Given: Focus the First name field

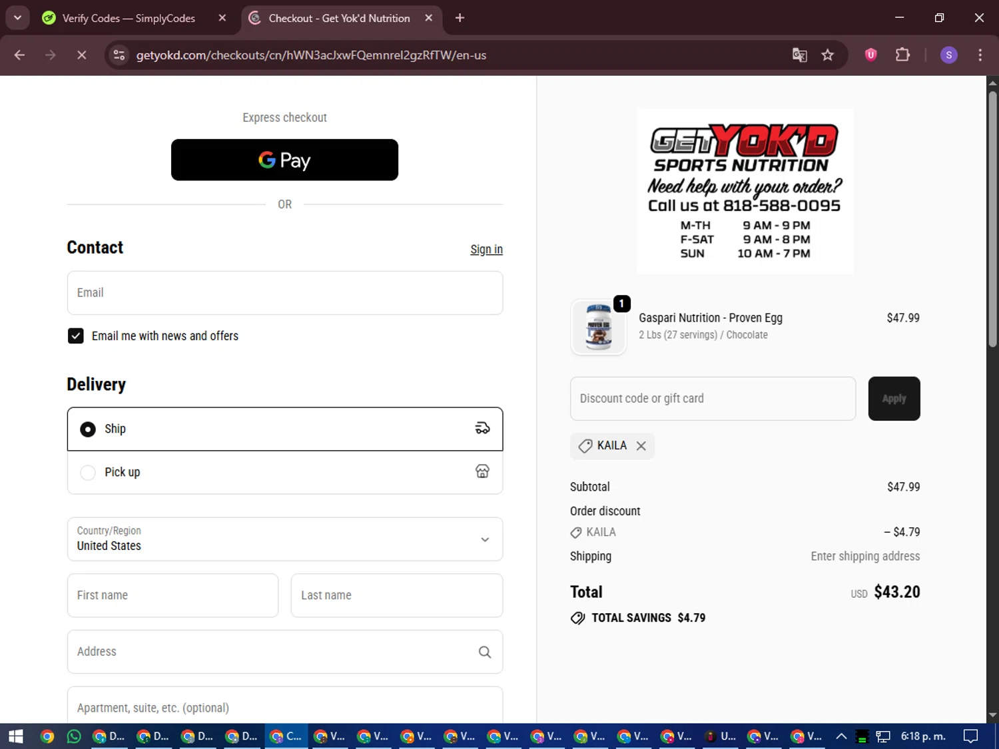Looking at the screenshot, I should [x=172, y=595].
